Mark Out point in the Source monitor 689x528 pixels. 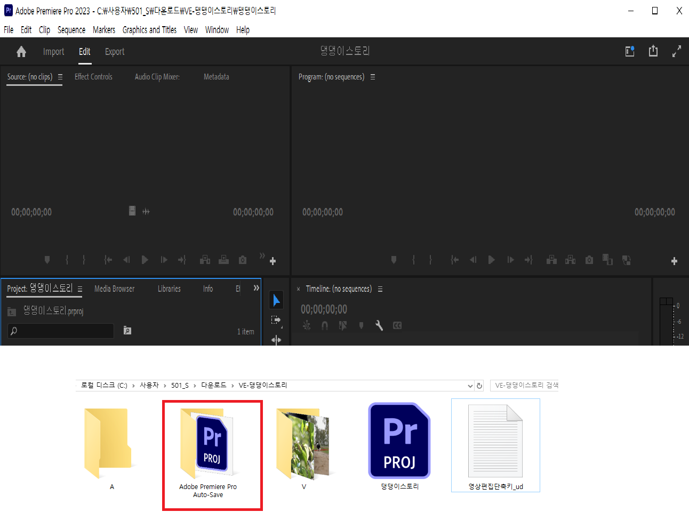84,260
